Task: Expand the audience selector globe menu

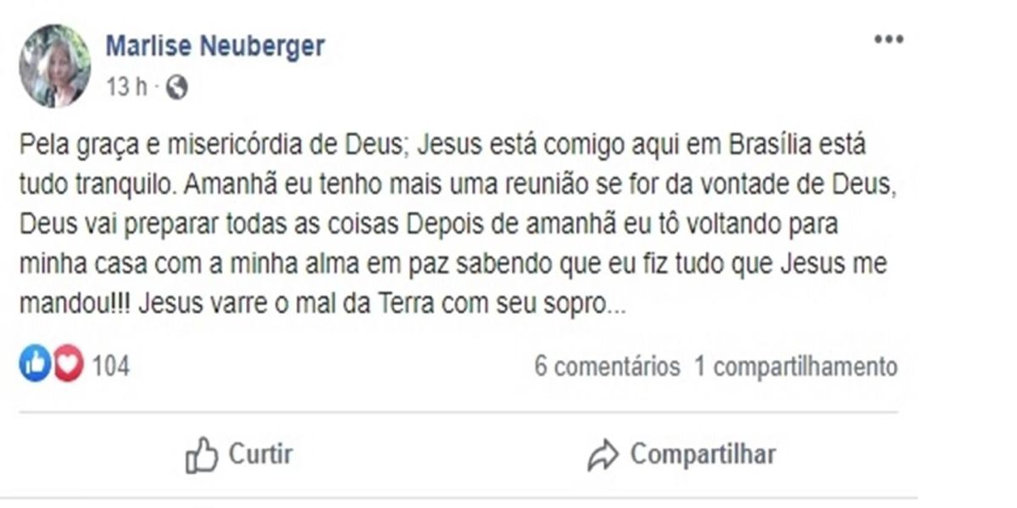Action: (x=178, y=85)
